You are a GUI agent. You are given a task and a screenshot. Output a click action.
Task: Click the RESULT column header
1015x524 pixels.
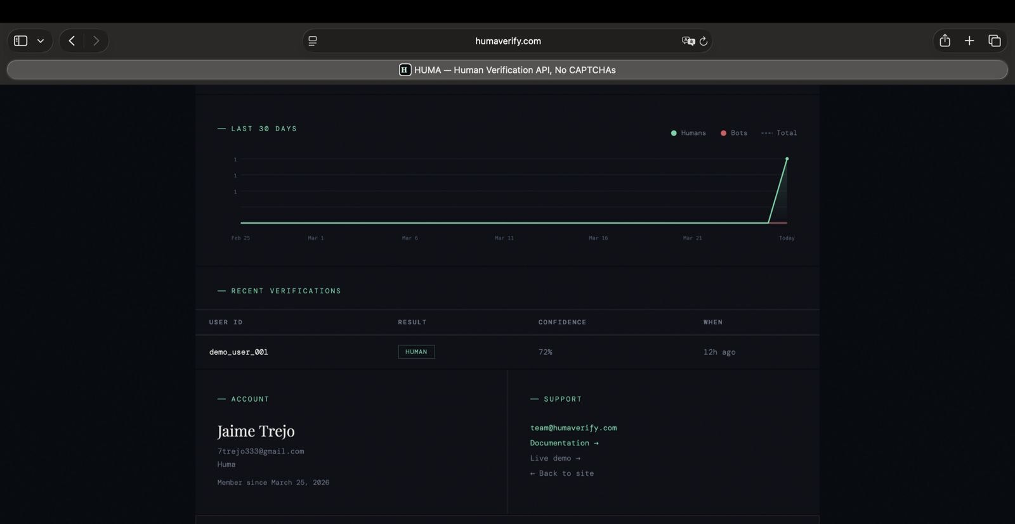(412, 322)
